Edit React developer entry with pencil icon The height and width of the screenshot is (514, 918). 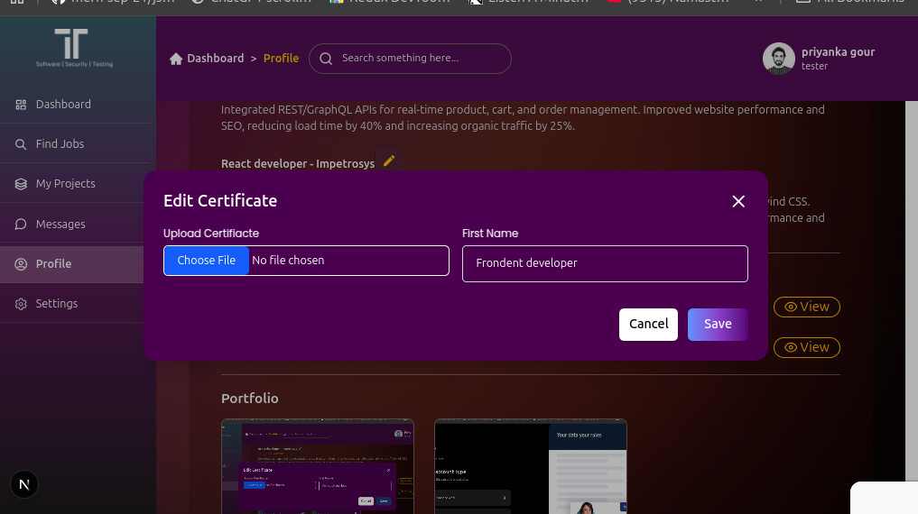click(389, 161)
